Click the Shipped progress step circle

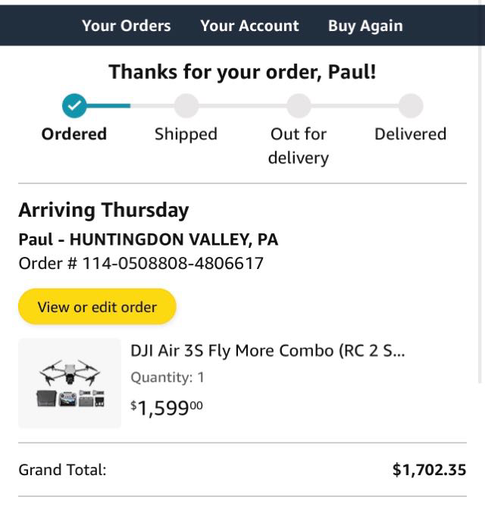tap(186, 106)
